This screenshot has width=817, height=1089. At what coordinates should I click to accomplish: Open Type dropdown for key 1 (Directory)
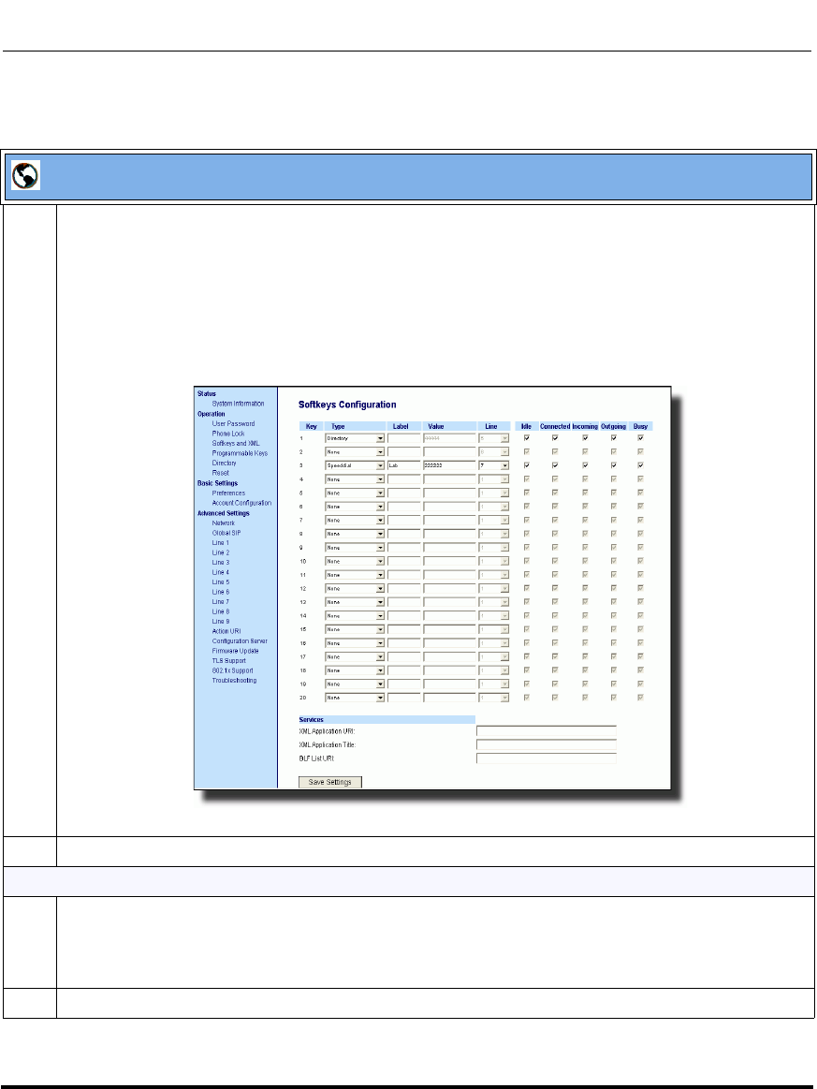pyautogui.click(x=355, y=438)
